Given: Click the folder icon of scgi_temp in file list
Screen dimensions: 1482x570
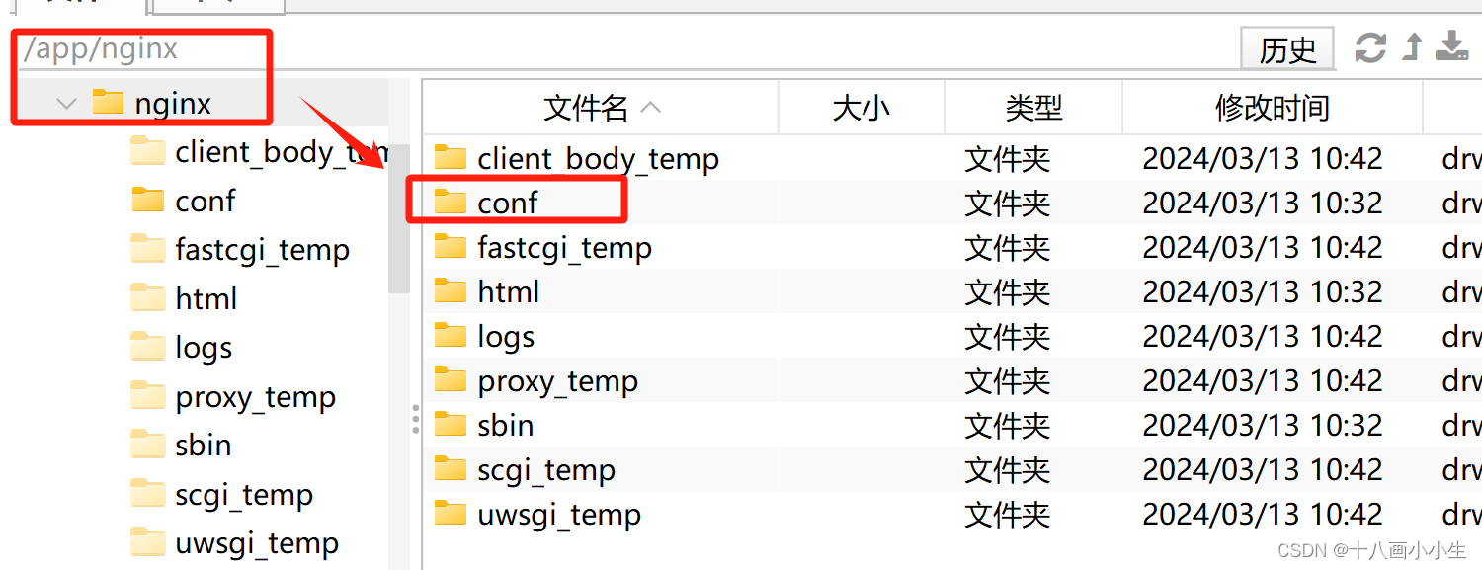Looking at the screenshot, I should [x=451, y=468].
